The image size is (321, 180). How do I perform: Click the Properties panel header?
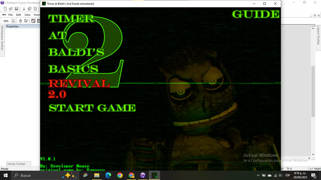(22, 26)
